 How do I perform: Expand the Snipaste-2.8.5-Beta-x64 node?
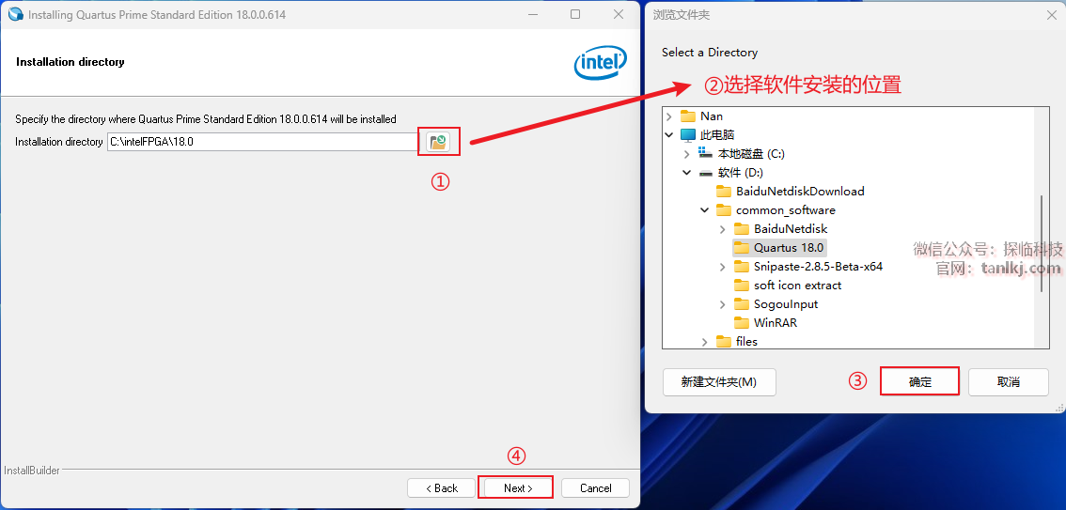point(723,267)
